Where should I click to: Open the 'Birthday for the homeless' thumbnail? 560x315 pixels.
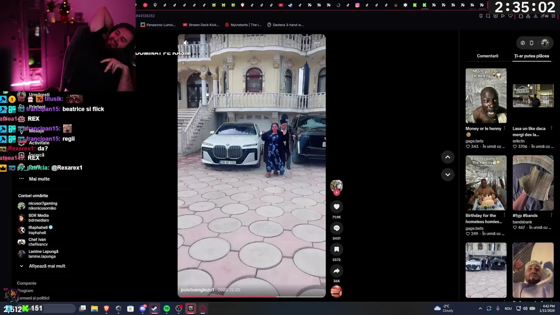tap(486, 183)
